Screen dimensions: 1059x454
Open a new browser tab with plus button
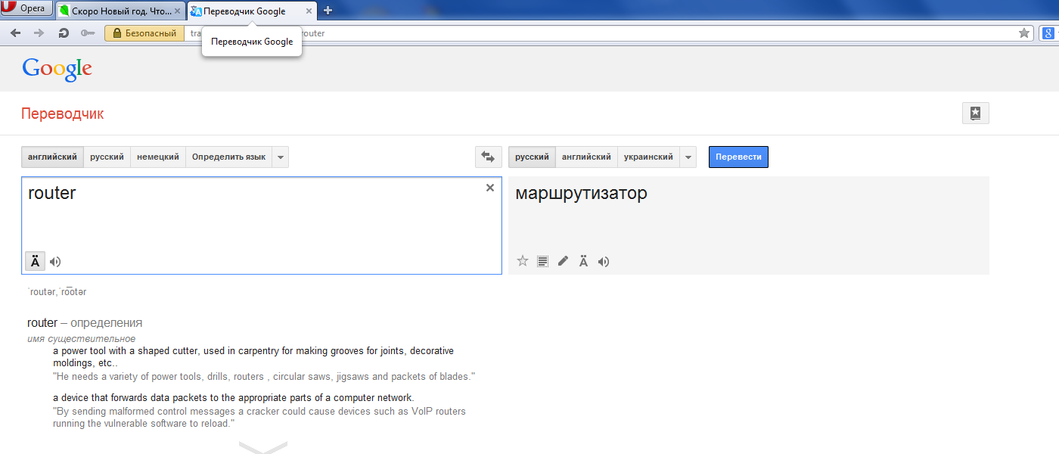328,11
